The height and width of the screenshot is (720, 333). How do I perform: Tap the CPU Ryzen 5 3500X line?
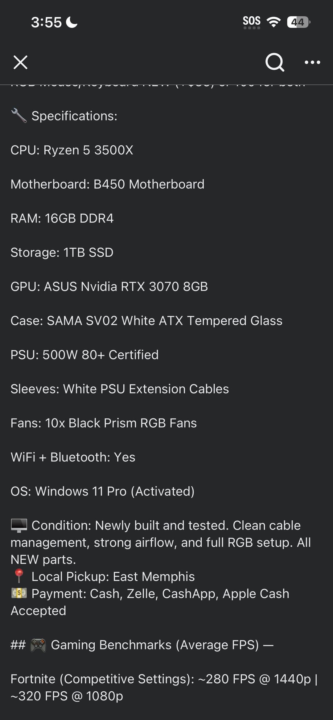coord(72,150)
